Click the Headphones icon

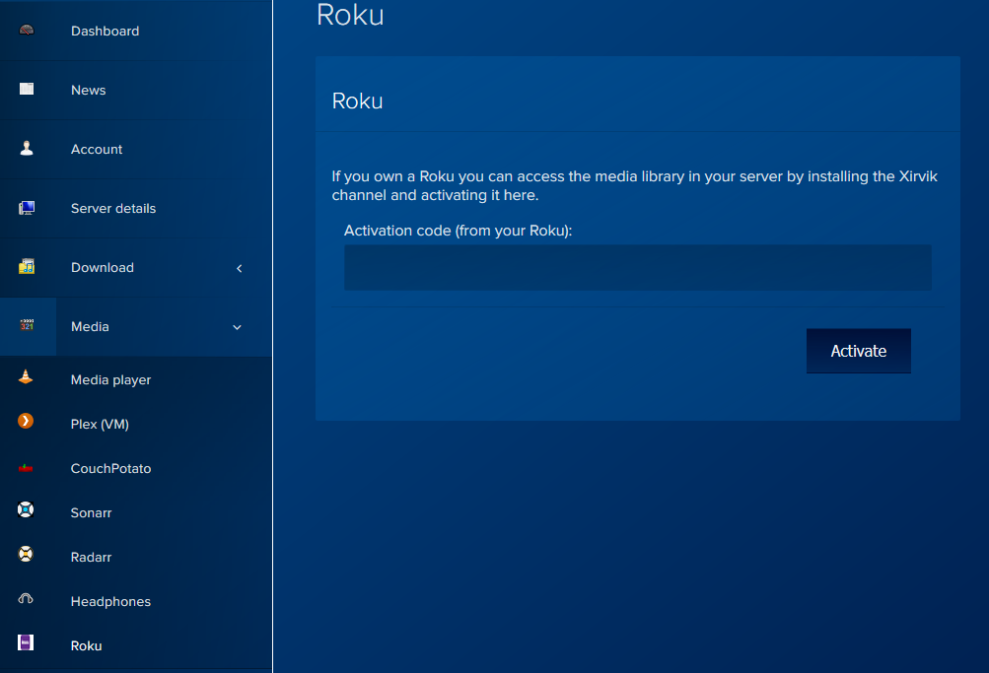(26, 599)
